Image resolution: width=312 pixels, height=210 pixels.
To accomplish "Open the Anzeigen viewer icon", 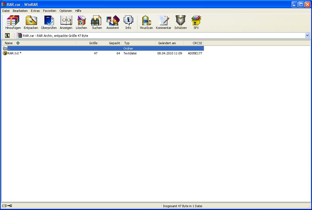I will pos(66,22).
